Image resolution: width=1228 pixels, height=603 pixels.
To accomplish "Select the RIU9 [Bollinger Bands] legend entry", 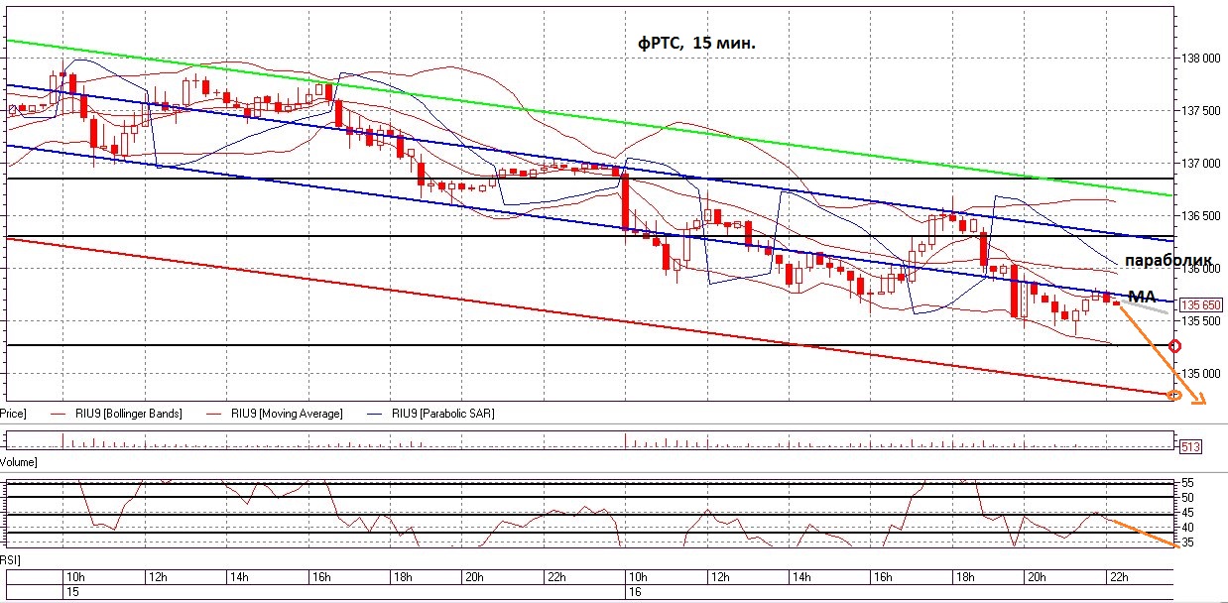I will 127,414.
